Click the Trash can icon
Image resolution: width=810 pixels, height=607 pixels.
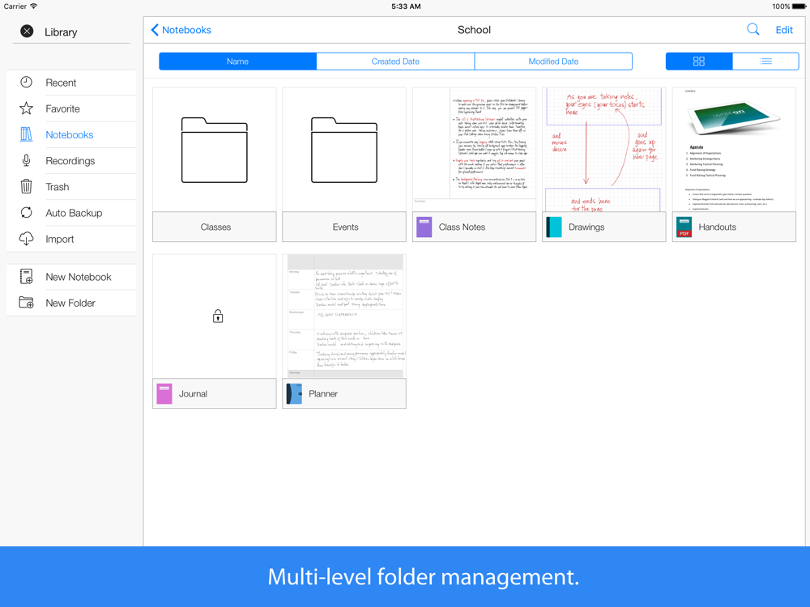tap(27, 186)
